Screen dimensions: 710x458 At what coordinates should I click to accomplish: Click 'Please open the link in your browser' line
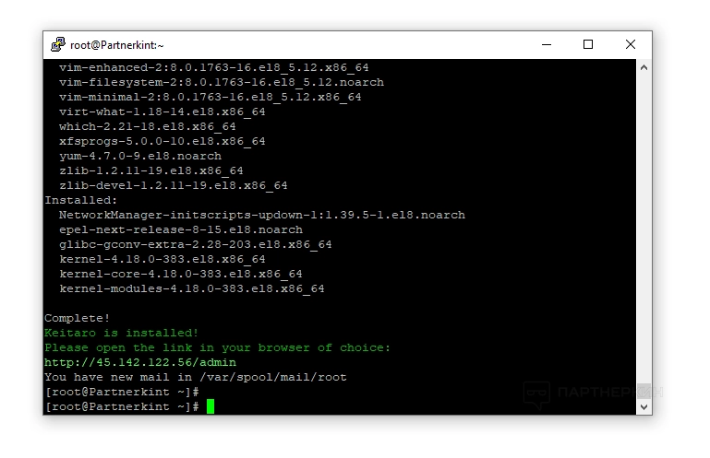[x=217, y=347]
